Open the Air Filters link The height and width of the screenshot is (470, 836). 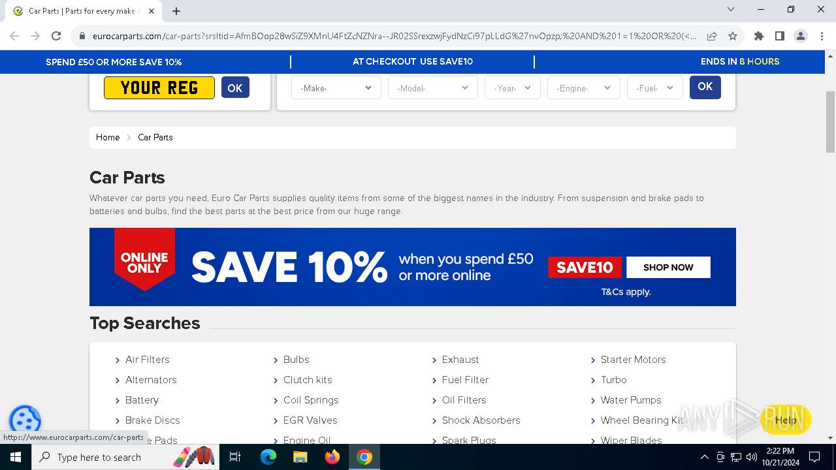147,360
